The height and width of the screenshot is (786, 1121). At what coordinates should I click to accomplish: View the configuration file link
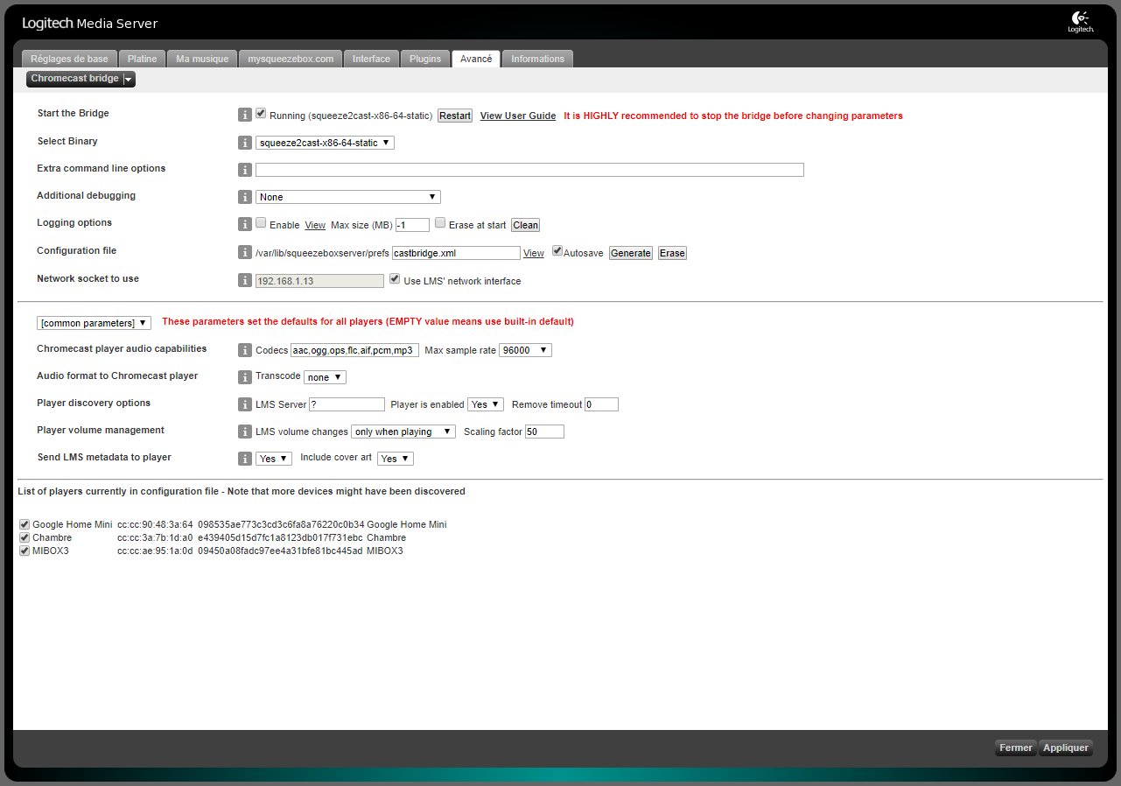[534, 253]
